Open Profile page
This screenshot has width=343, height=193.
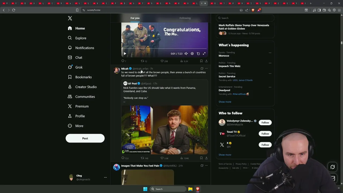tap(76, 116)
